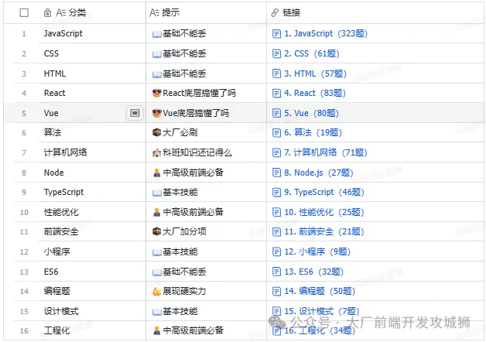Click the Vue底层搞懂了吗 hint cell

(206, 113)
